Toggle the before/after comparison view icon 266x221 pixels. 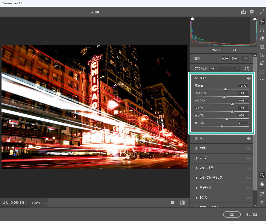click(182, 203)
